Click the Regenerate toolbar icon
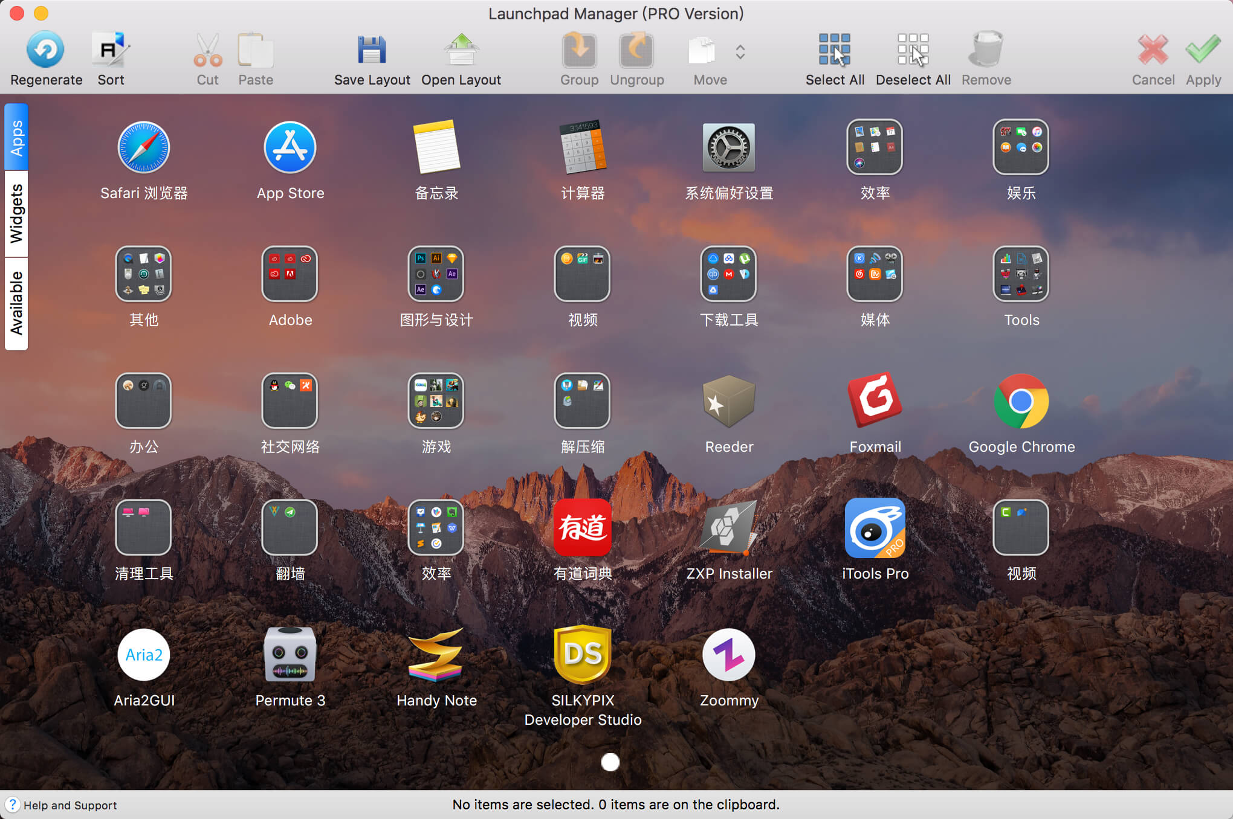The image size is (1233, 819). point(45,50)
